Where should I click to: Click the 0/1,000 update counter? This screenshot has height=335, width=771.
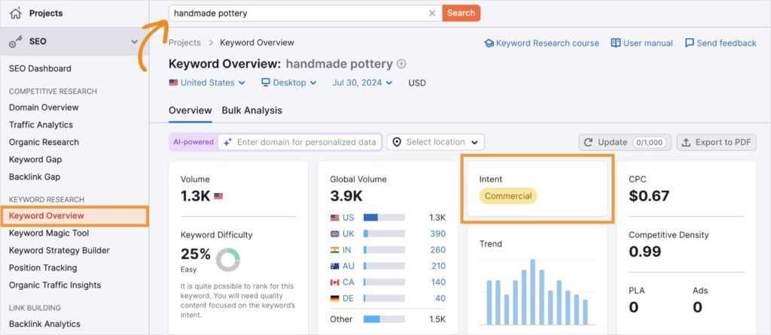pos(649,142)
